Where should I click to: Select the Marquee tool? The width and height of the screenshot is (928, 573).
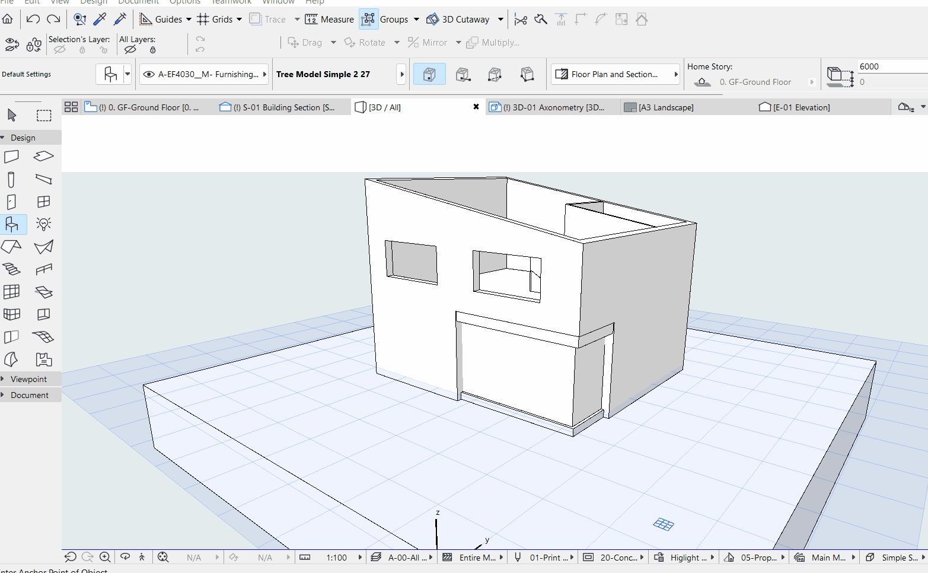[44, 115]
